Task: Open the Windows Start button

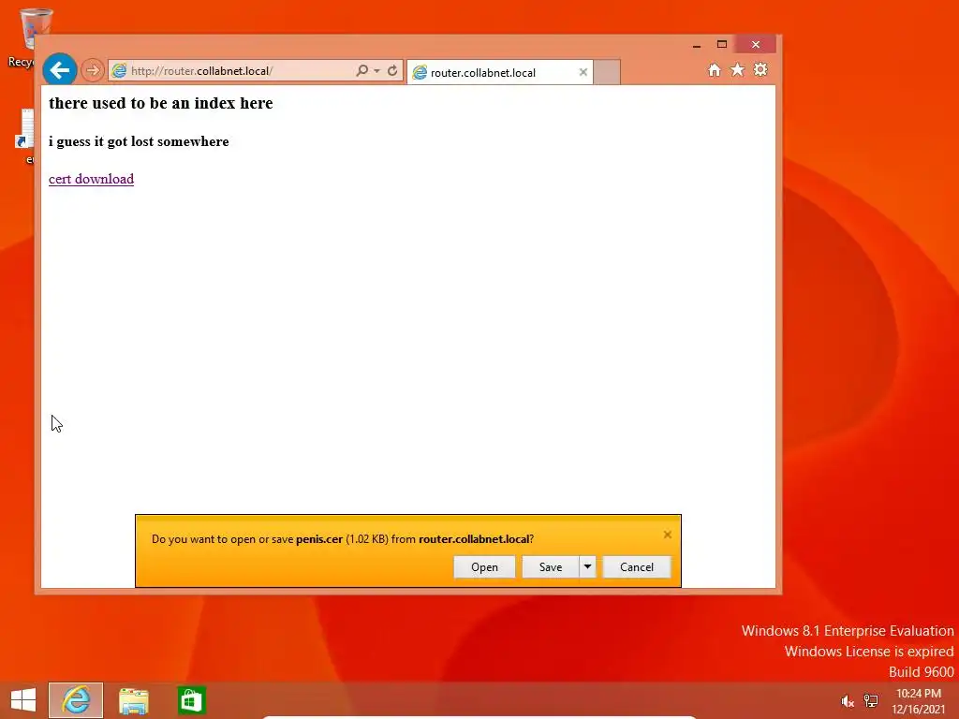Action: [23, 700]
